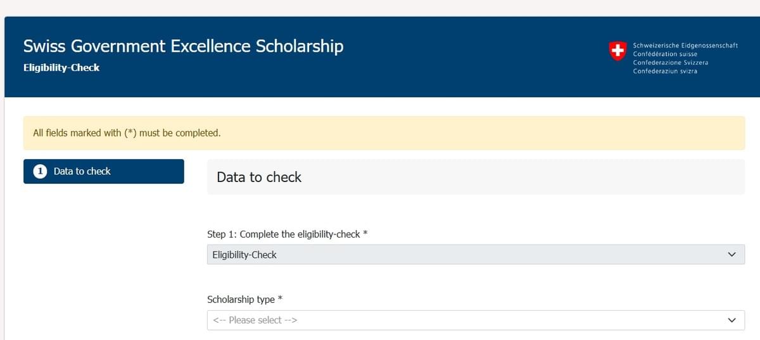Click the chevron arrow on Scholarship type dropdown

pyautogui.click(x=732, y=320)
